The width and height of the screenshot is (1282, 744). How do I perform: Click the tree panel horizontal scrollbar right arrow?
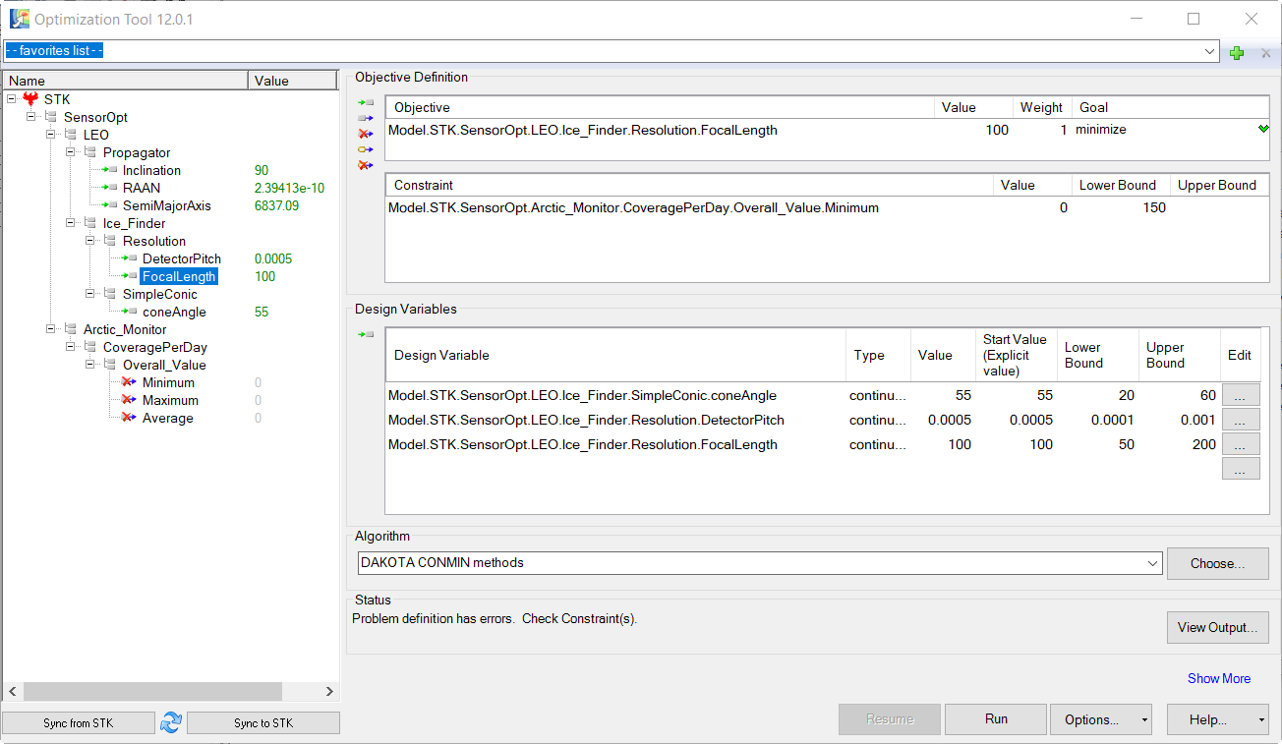(329, 692)
